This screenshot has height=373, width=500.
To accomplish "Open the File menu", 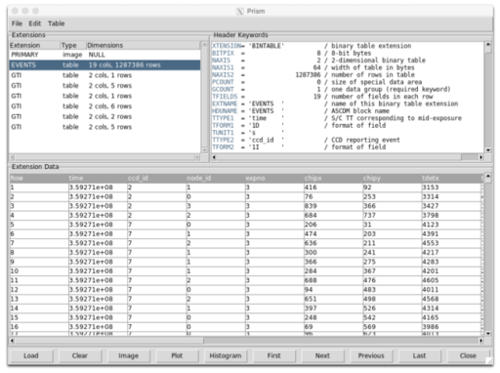I will point(17,23).
